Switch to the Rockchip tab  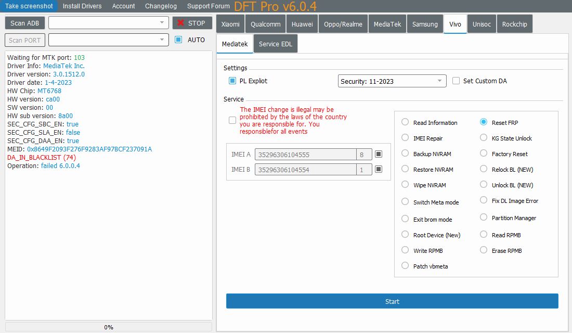coord(514,24)
